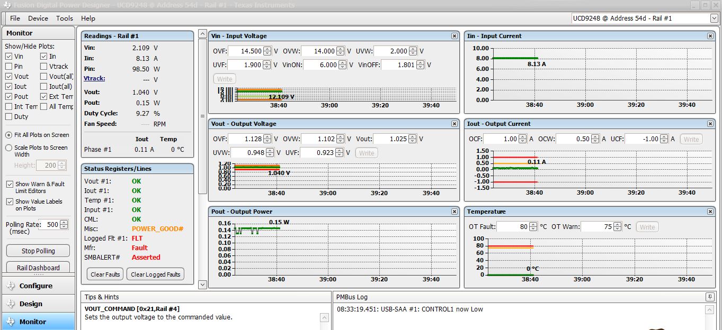This screenshot has height=330, width=722.
Task: Adjust the Vin OVW stepper
Action: point(341,51)
